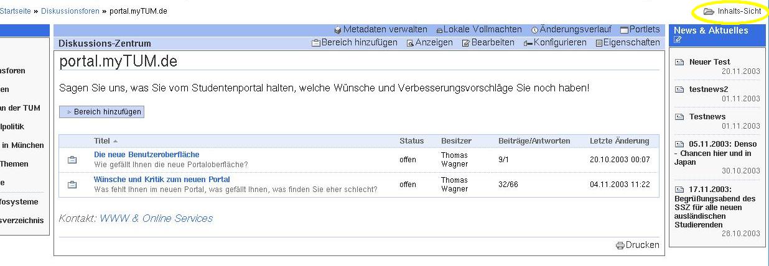Click the news icon next to Testnews
This screenshot has height=266, width=769.
coord(679,117)
